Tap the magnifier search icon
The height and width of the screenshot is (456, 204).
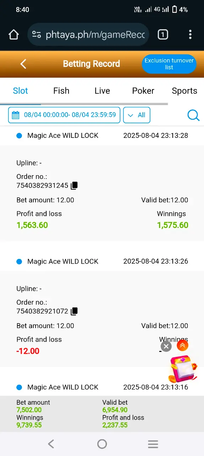click(x=193, y=115)
